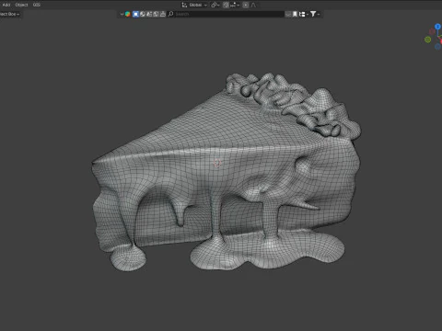Open the asset browser editor-type dropdown
Image resolution: width=442 pixels, height=331 pixels.
122,14
